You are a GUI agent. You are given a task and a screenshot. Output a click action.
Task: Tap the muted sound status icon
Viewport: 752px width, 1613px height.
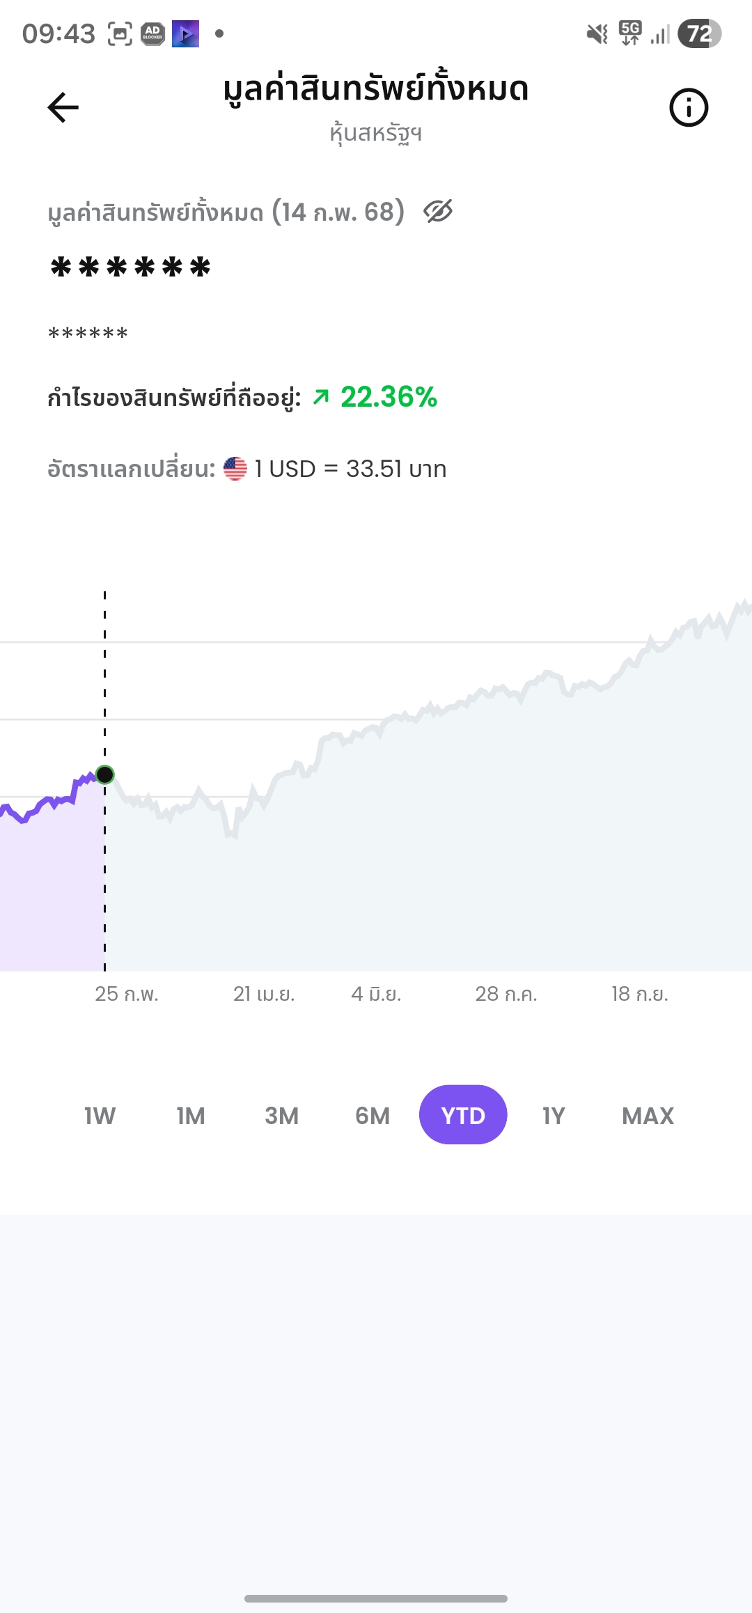[x=597, y=33]
